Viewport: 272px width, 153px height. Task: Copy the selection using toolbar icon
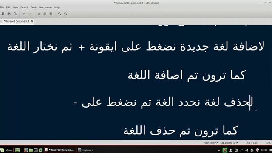tap(45, 14)
